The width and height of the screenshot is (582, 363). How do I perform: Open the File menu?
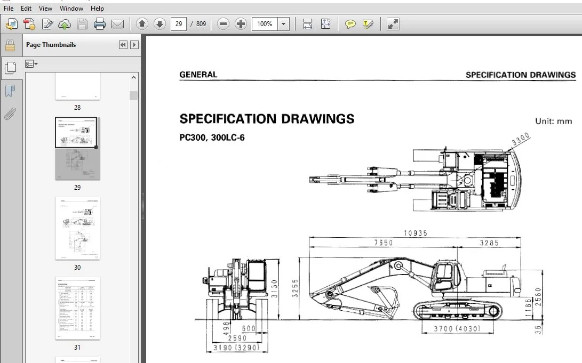point(9,8)
